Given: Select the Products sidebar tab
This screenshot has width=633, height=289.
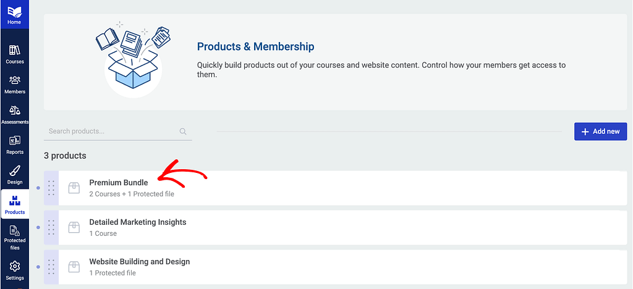Looking at the screenshot, I should (x=14, y=205).
